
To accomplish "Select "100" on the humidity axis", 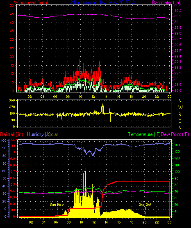I will tap(4, 140).
